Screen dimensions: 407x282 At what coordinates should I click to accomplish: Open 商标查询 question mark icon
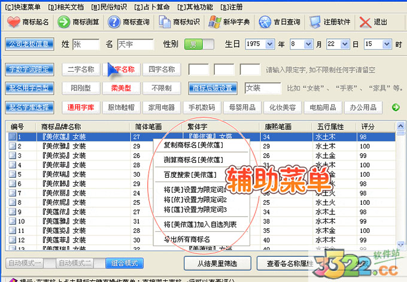point(114,22)
